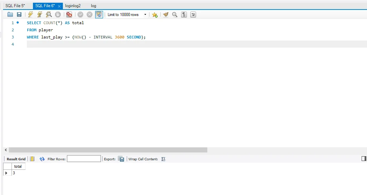Execute statement under cursor icon

[40, 15]
